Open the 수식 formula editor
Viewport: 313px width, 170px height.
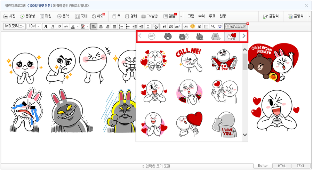(x=201, y=16)
